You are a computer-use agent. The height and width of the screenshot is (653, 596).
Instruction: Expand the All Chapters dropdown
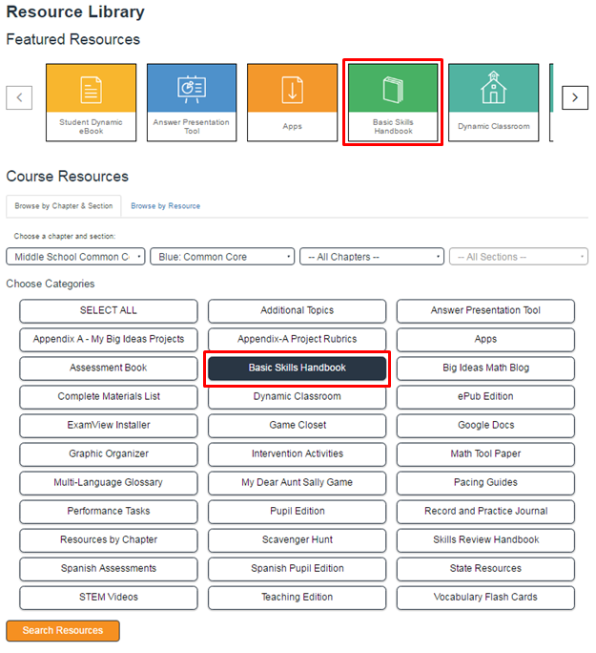[371, 257]
